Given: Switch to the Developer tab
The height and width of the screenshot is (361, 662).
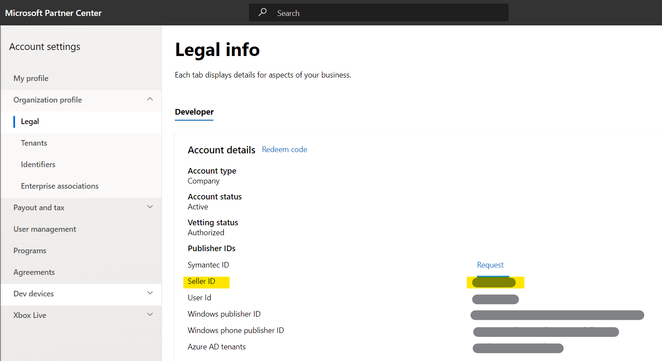Looking at the screenshot, I should coord(194,112).
